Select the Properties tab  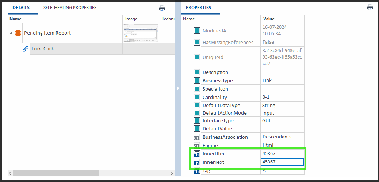[198, 8]
